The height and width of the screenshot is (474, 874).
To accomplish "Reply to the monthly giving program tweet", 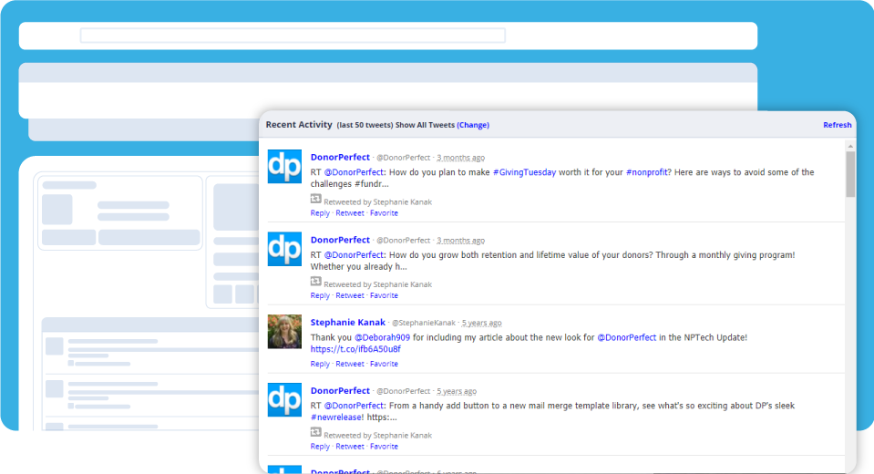I will click(x=320, y=295).
